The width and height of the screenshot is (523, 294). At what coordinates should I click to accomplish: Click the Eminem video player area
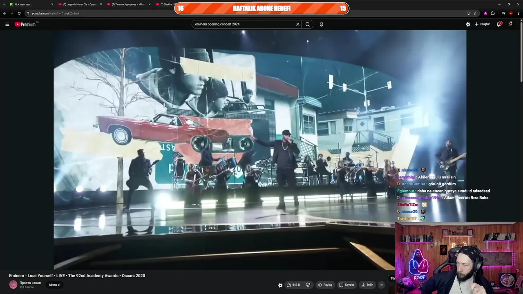point(260,150)
